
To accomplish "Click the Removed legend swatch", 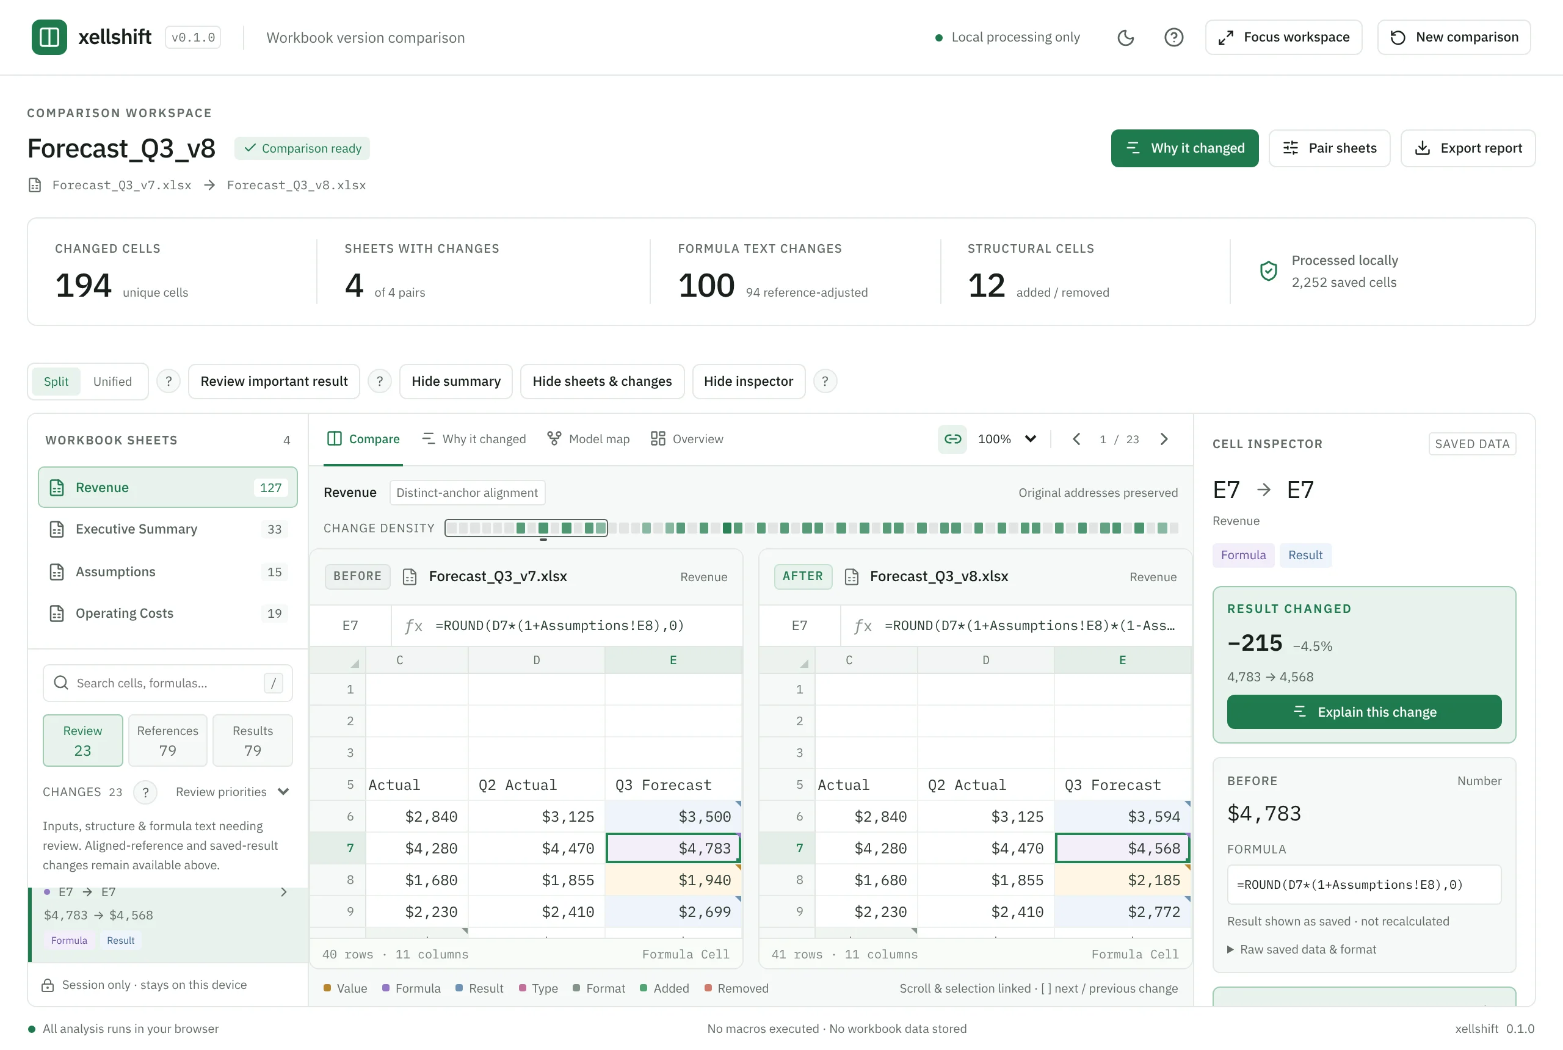I will (x=708, y=988).
